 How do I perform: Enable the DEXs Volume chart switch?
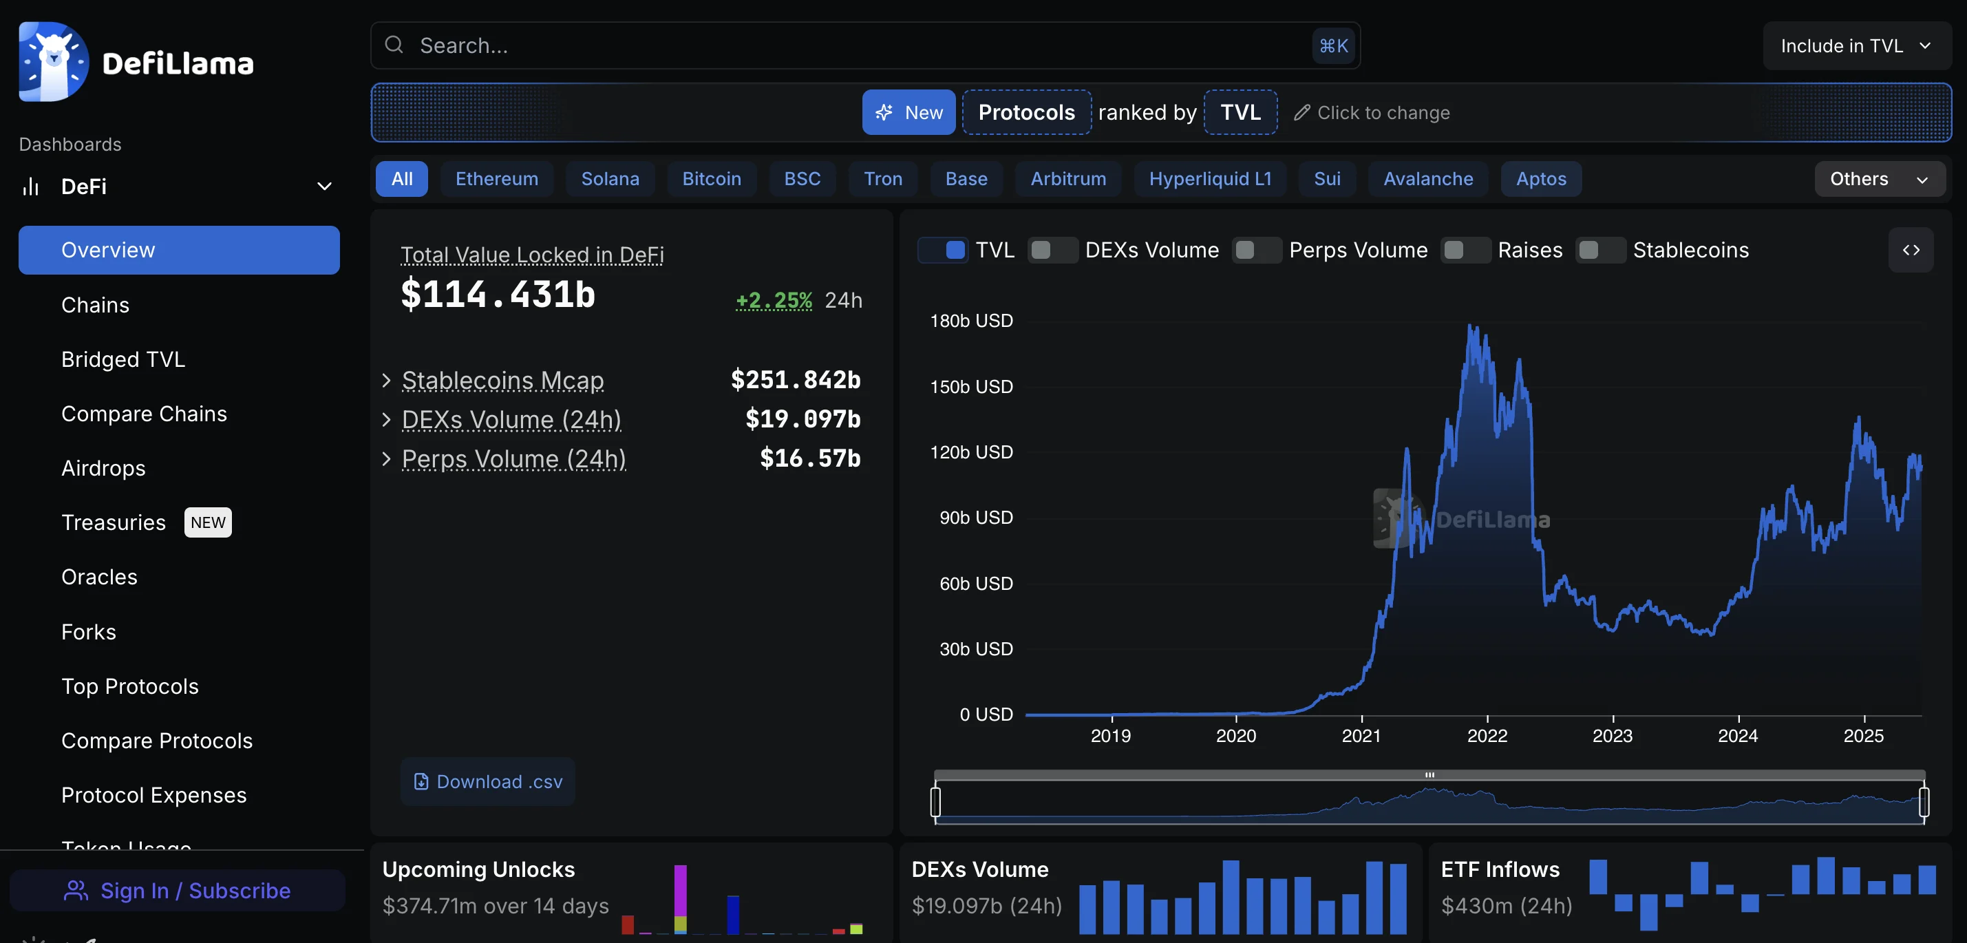[x=1053, y=250]
